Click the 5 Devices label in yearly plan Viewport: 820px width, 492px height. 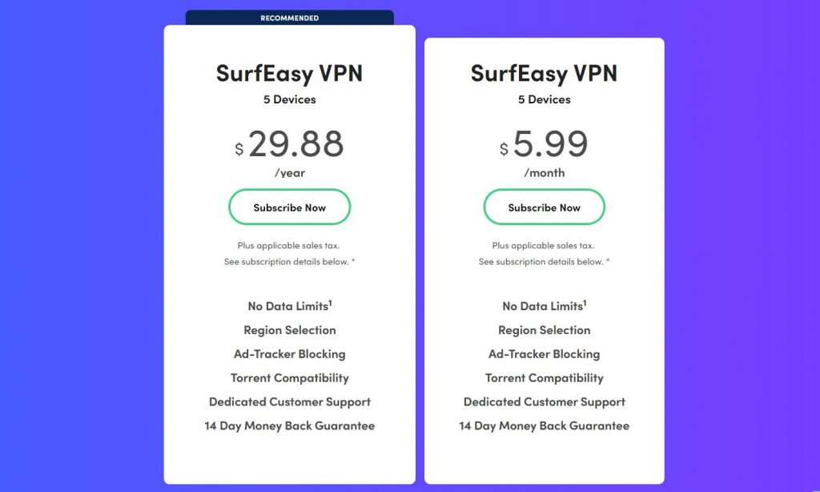(x=289, y=99)
